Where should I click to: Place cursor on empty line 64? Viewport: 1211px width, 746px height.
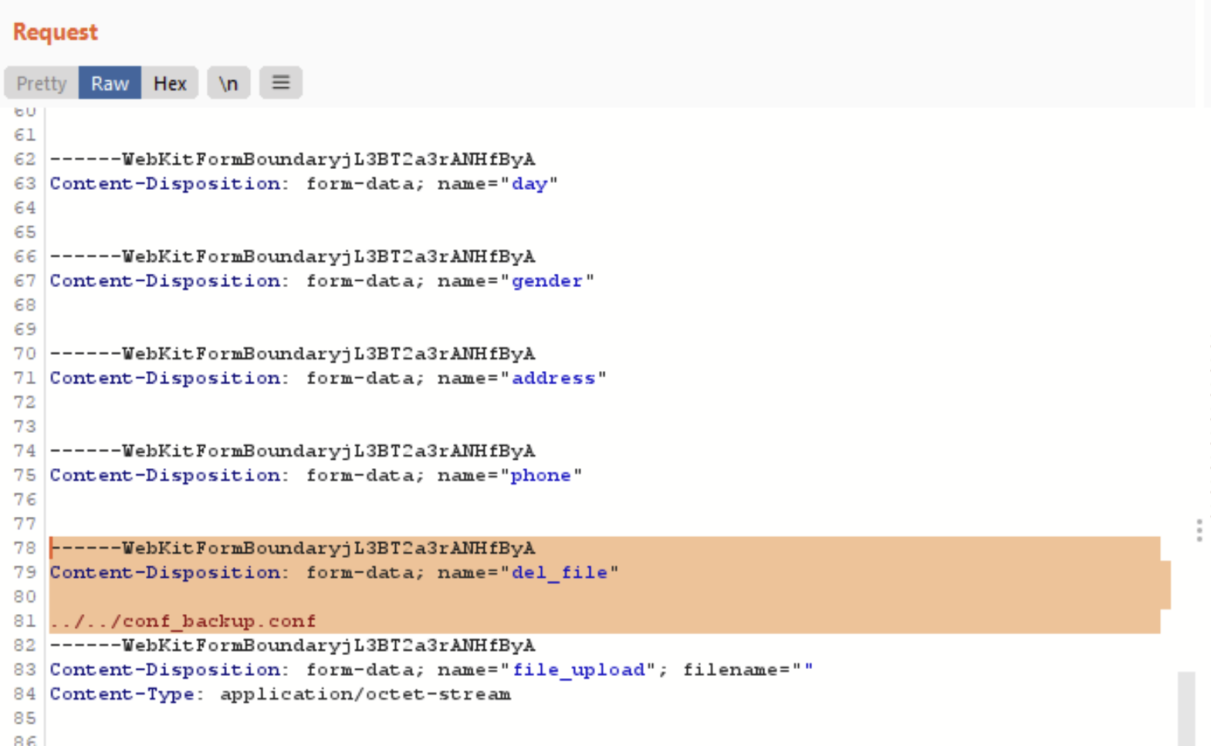pyautogui.click(x=610, y=208)
